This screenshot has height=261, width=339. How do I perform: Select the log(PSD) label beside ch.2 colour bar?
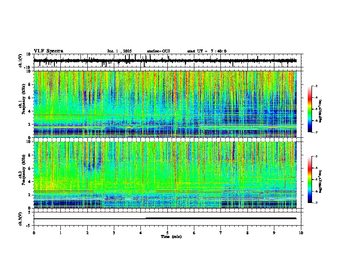point(321,181)
